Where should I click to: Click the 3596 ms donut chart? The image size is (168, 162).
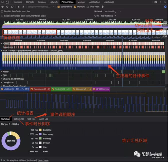click(x=11, y=141)
